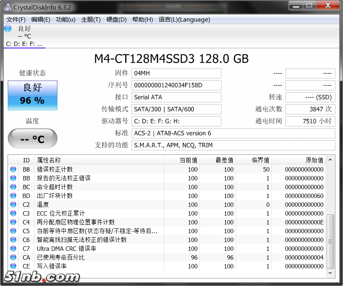Screen dimensions: 343x286
Task: Click the status orb for C2 温度 row
Action: [x=13, y=205]
